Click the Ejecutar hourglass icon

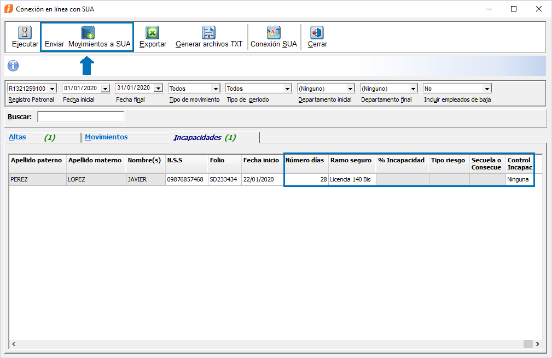[x=25, y=33]
